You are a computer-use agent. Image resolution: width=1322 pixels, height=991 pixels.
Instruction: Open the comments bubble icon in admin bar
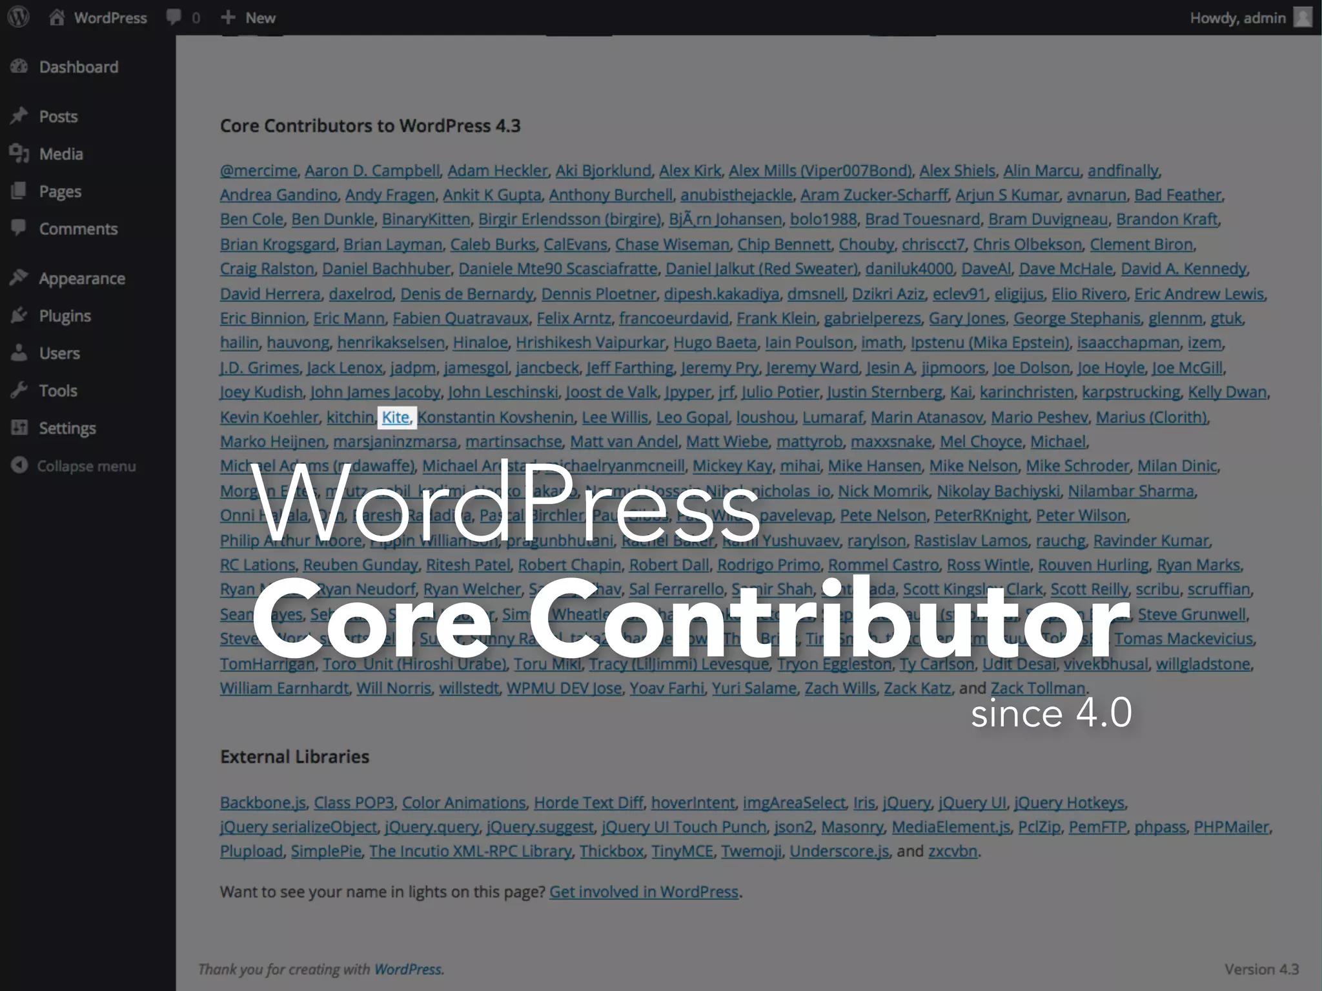(174, 17)
